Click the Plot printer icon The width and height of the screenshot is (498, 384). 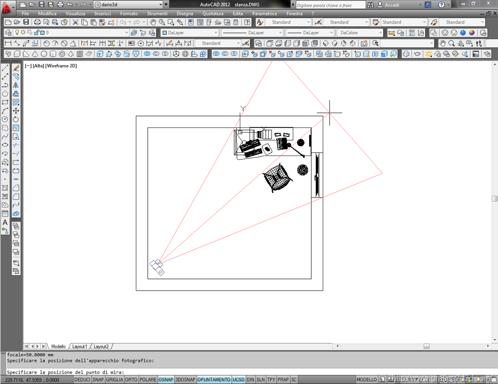37,22
